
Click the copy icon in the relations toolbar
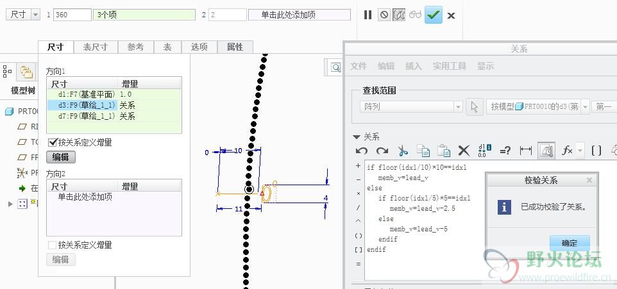point(423,151)
